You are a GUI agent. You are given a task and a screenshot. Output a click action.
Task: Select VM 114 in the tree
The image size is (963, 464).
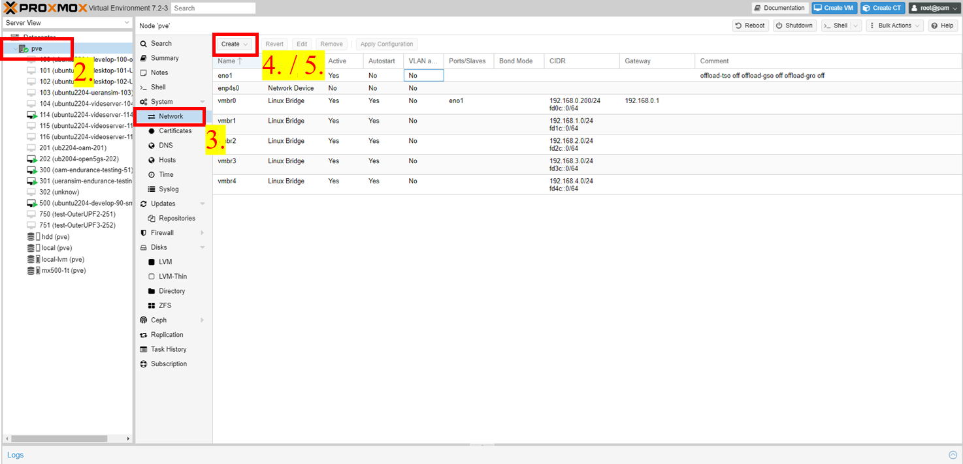(78, 115)
